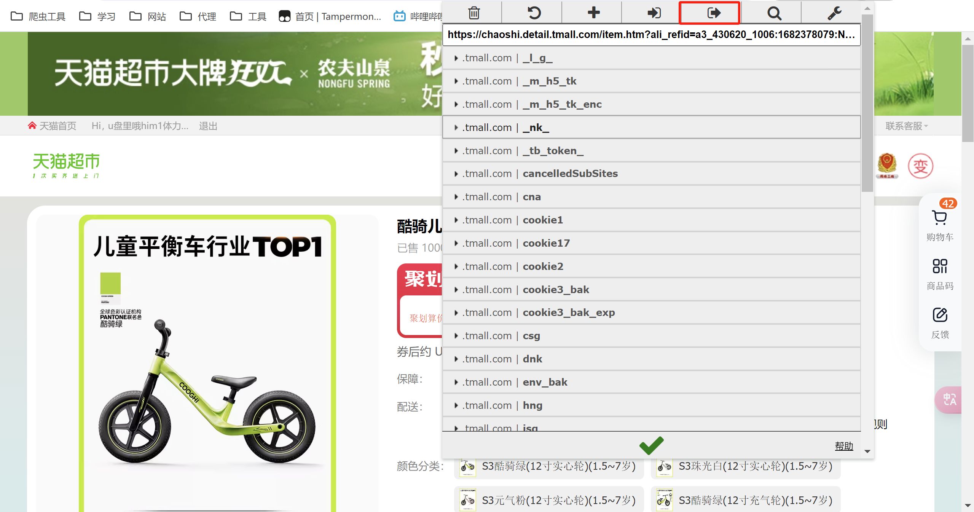Confirm changes with the green checkmark

click(x=651, y=445)
